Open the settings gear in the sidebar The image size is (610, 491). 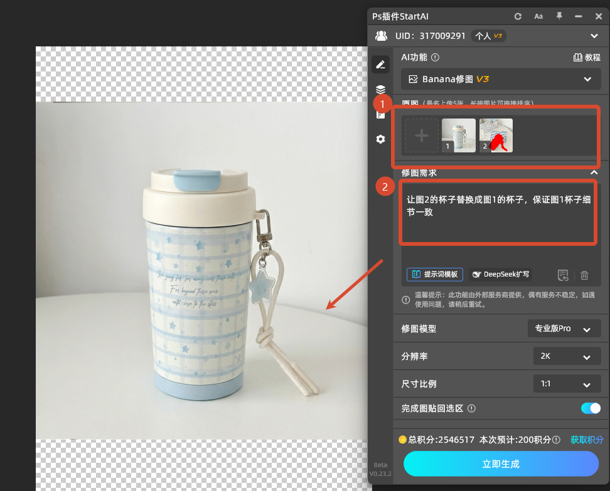coord(380,139)
